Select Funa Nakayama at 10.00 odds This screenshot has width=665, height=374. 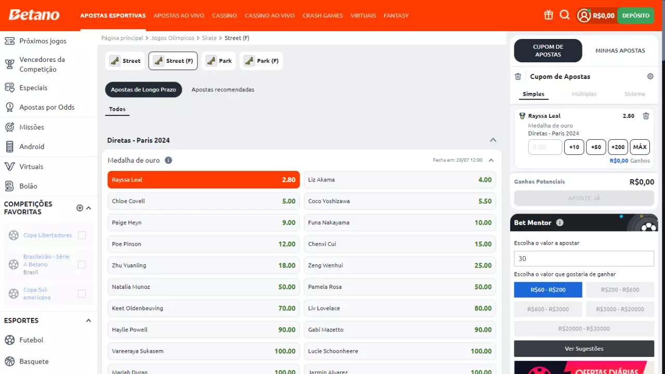tap(400, 222)
